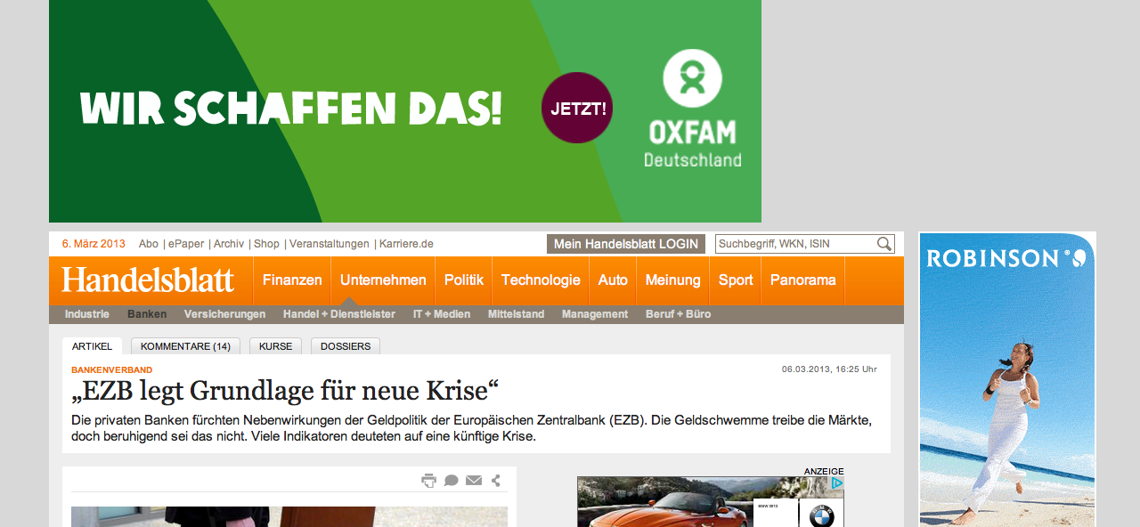Open the Finanzen menu section

[292, 280]
